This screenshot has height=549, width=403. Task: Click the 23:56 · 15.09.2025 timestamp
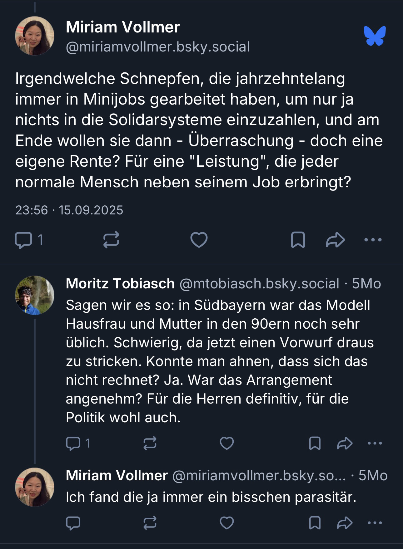[x=69, y=210]
